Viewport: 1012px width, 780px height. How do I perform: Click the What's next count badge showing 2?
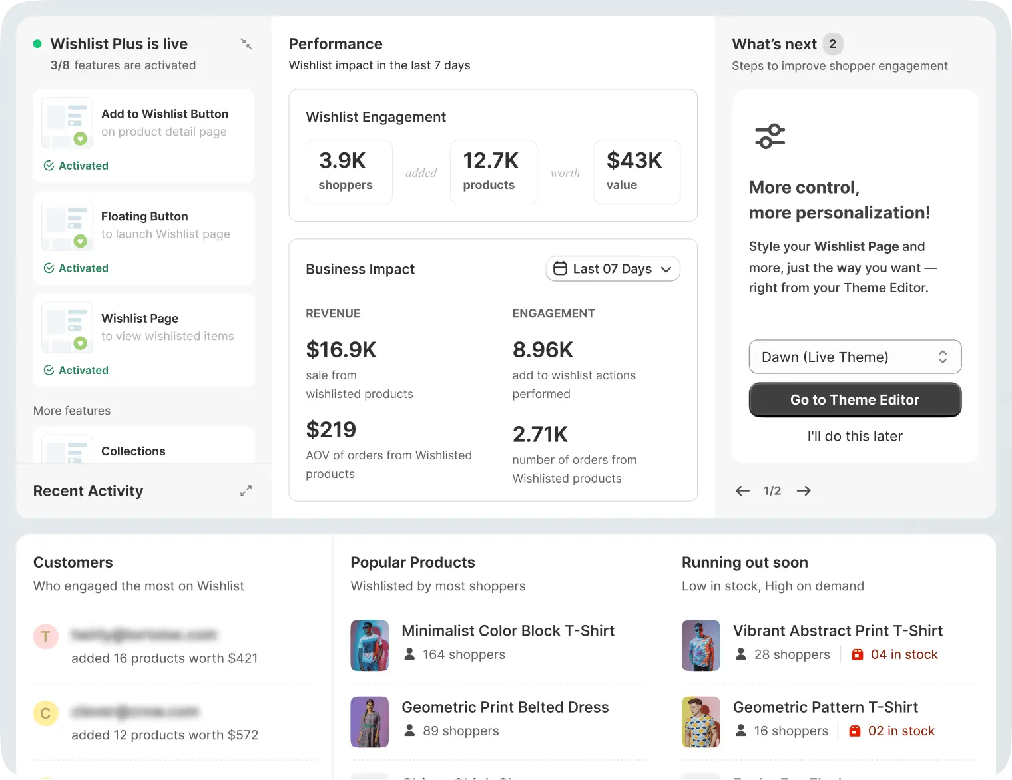coord(833,43)
